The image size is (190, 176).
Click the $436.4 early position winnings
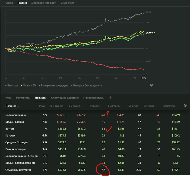(62, 149)
